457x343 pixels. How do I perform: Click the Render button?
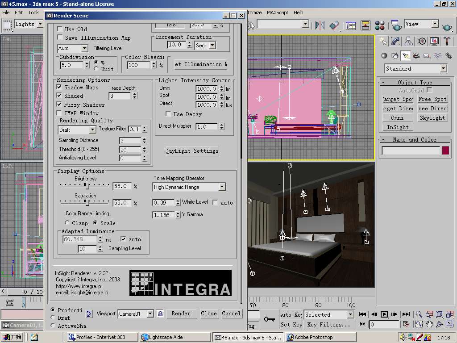coord(181,314)
